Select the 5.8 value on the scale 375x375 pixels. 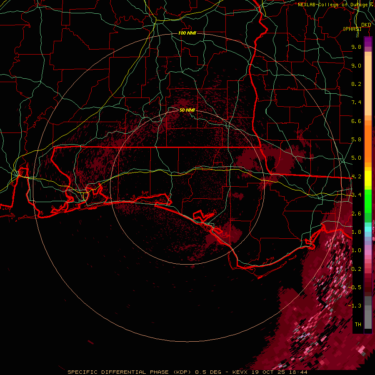pos(356,140)
